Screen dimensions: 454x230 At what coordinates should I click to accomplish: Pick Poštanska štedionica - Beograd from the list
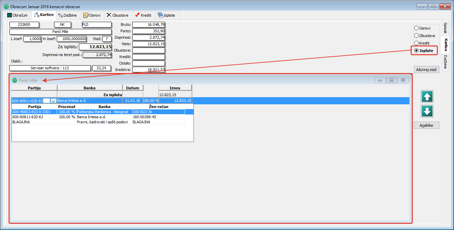[x=102, y=112]
